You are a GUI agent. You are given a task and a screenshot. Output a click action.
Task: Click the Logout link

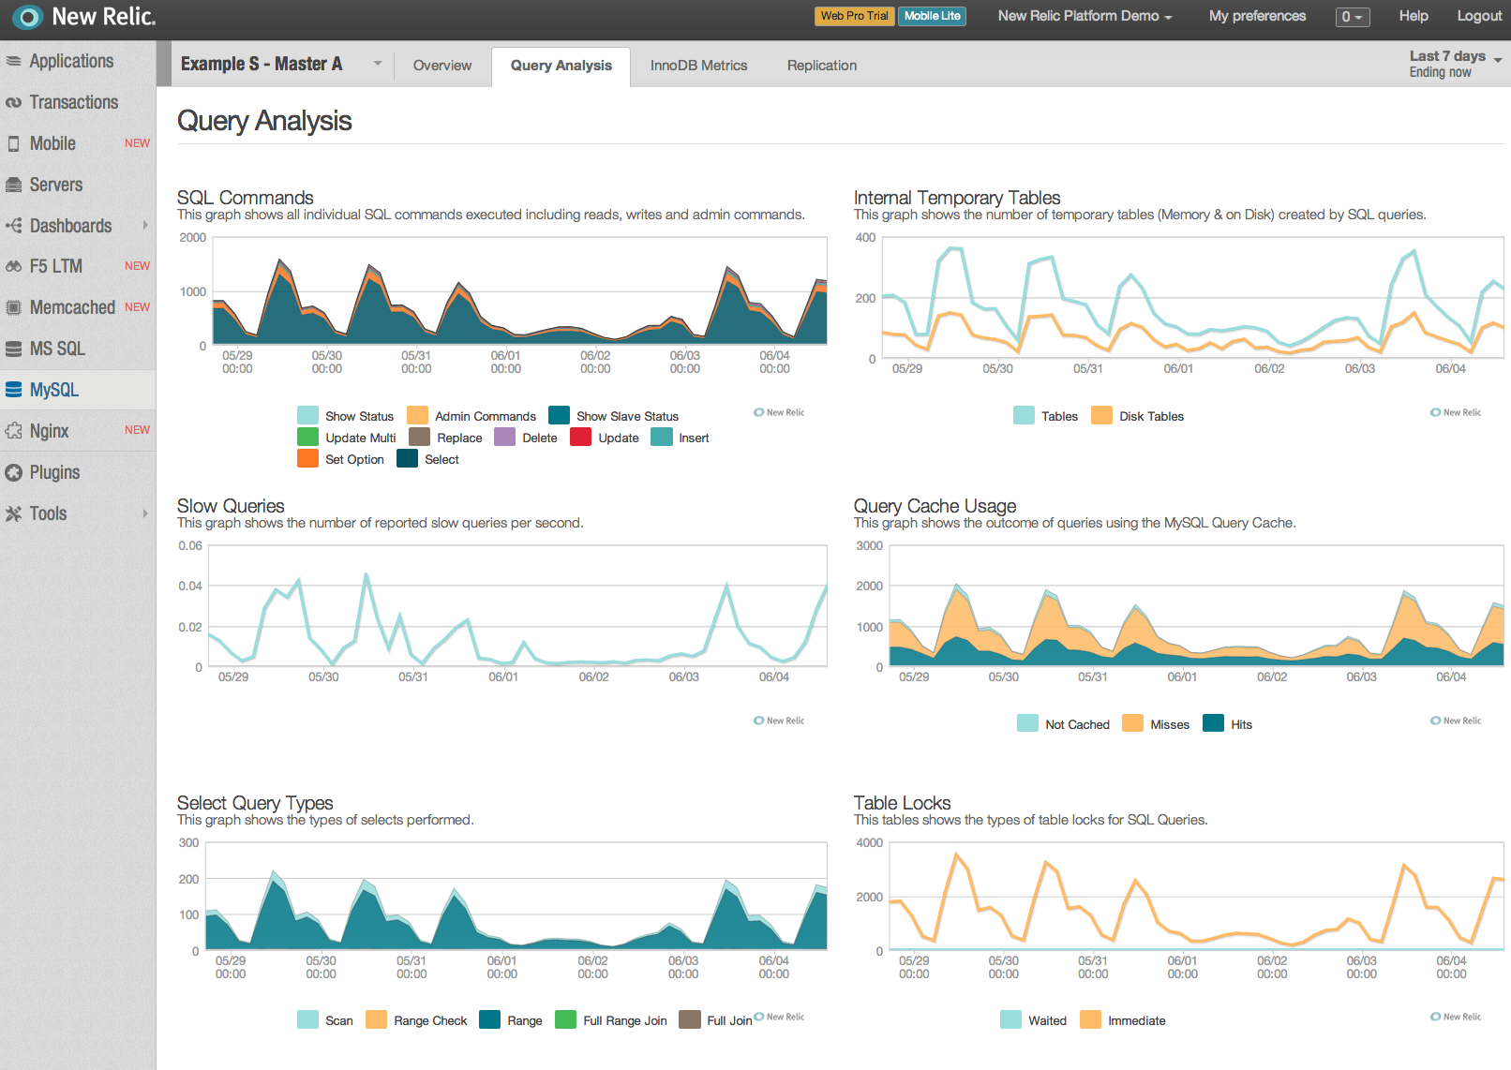click(1479, 16)
